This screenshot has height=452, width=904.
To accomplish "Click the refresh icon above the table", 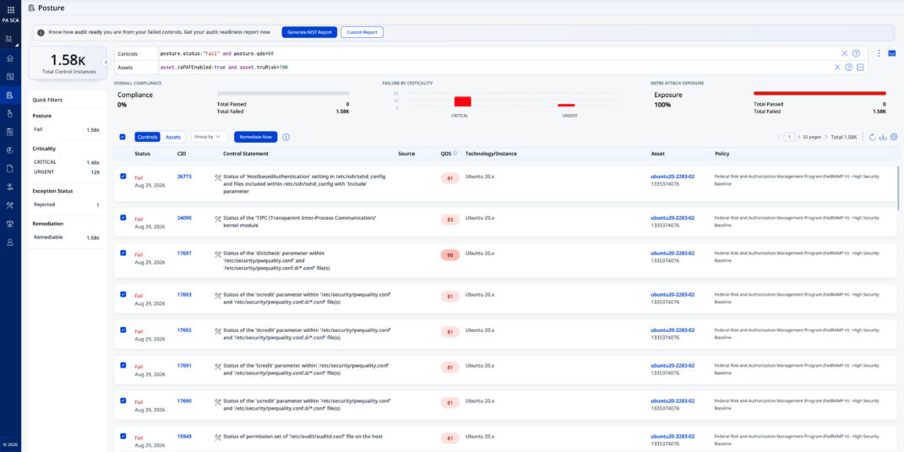I will [872, 137].
